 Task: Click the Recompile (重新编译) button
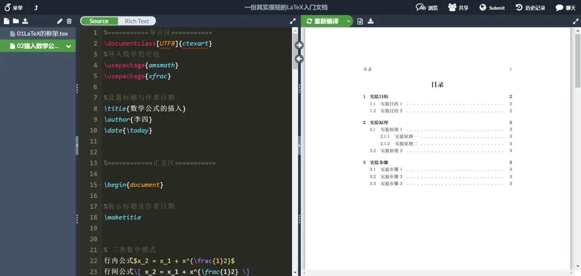(323, 21)
